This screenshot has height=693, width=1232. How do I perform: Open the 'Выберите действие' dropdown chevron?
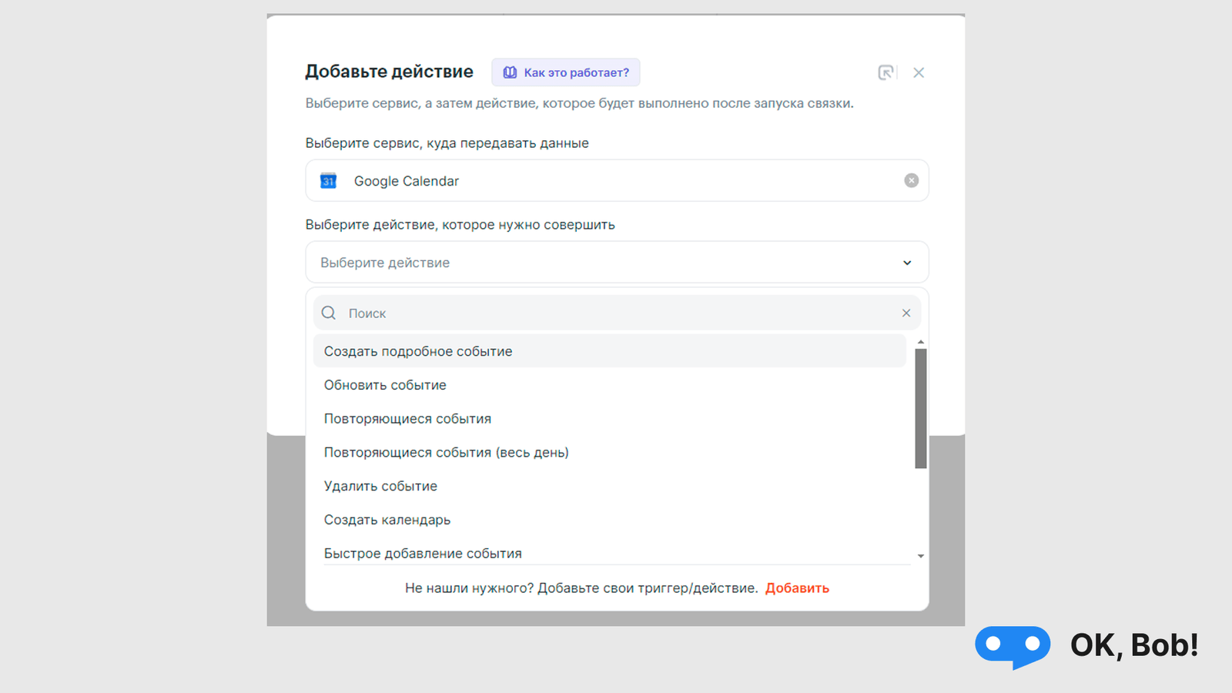coord(907,262)
